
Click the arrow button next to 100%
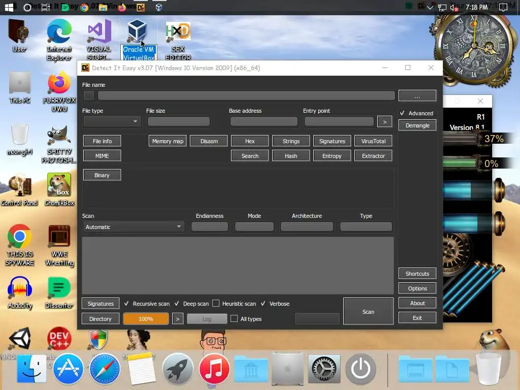[178, 319]
